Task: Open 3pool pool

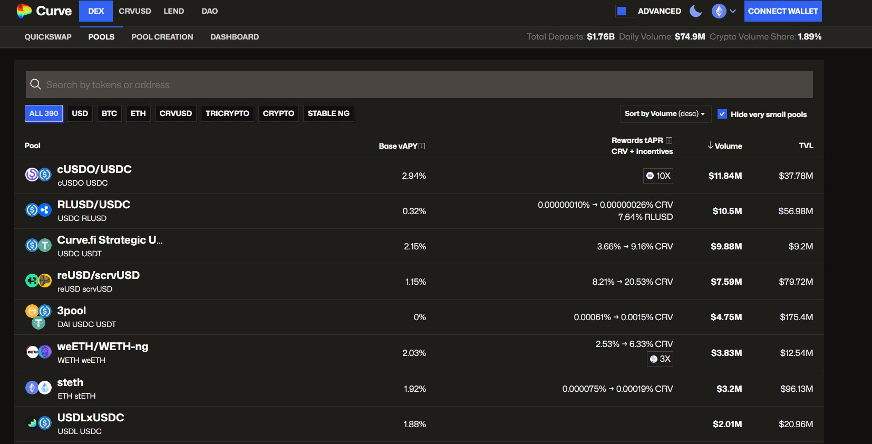Action: point(71,311)
